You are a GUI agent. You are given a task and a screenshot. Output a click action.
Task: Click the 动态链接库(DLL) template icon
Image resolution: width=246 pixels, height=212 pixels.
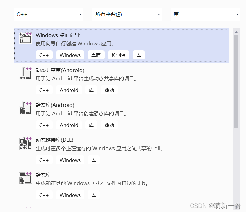26,143
